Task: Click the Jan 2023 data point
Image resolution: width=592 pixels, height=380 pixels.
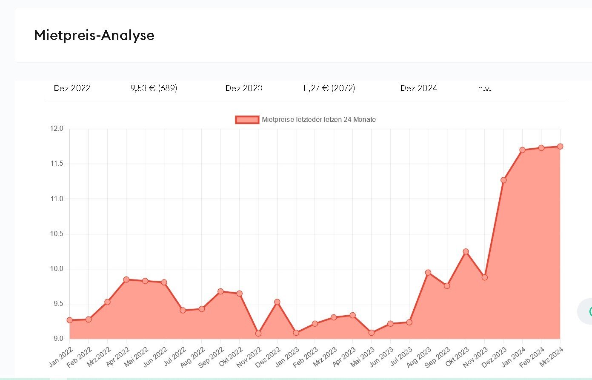Action: (x=296, y=333)
